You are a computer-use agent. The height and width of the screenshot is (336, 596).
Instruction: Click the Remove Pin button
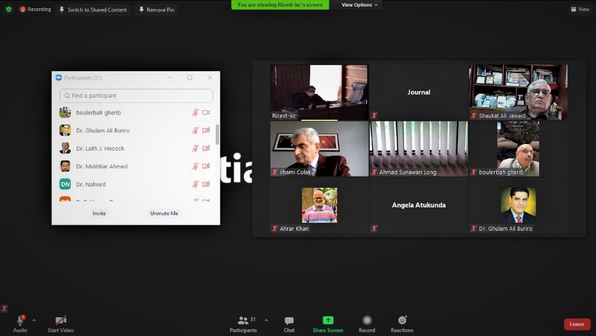point(157,10)
